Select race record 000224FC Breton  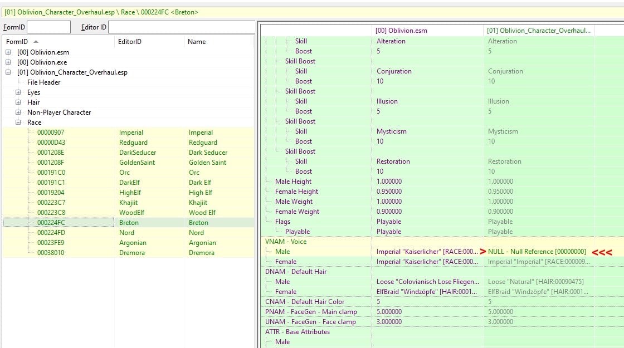128,222
